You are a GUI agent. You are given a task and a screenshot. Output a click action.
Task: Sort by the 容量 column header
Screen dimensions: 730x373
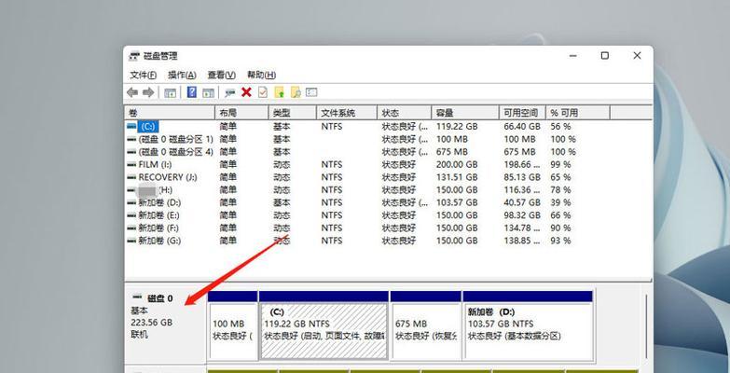pos(446,112)
